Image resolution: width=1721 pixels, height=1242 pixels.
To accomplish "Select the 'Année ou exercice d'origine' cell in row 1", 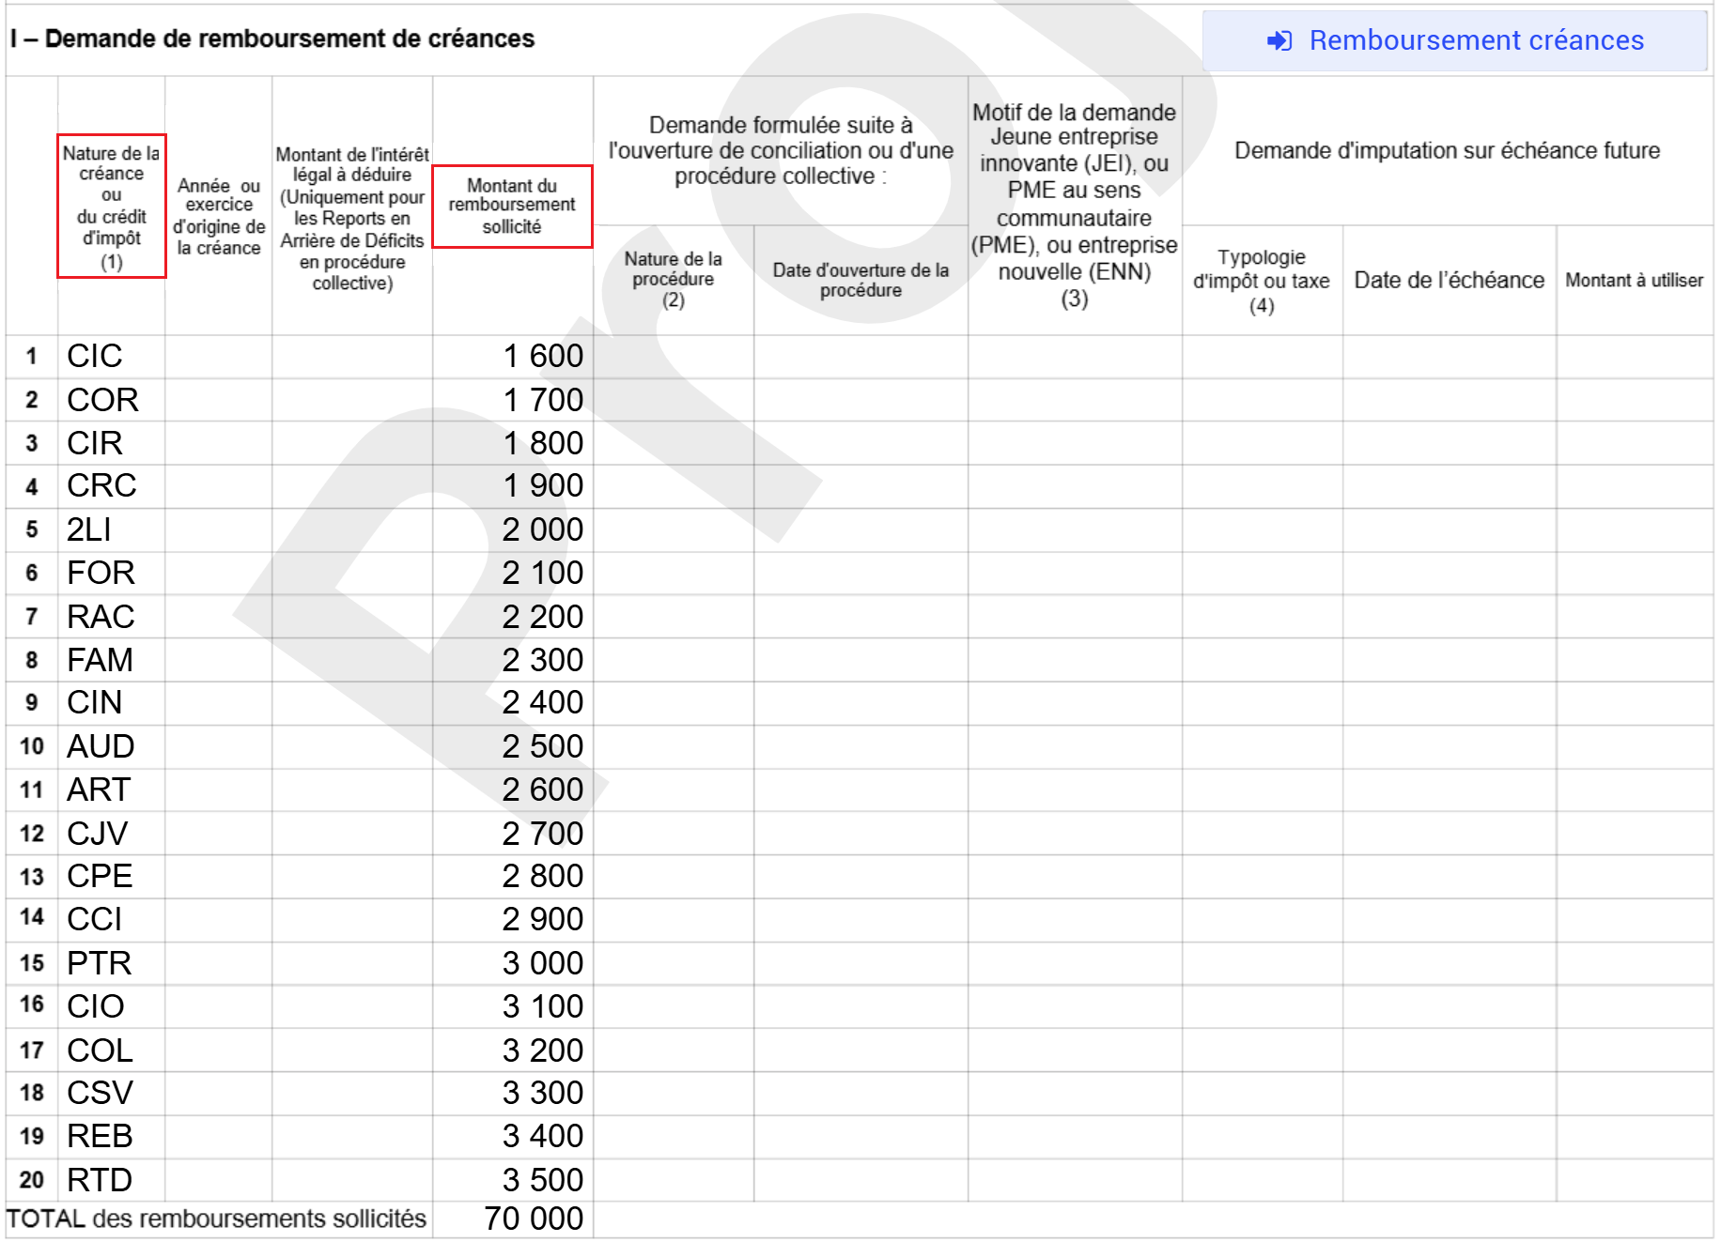I will [x=218, y=357].
